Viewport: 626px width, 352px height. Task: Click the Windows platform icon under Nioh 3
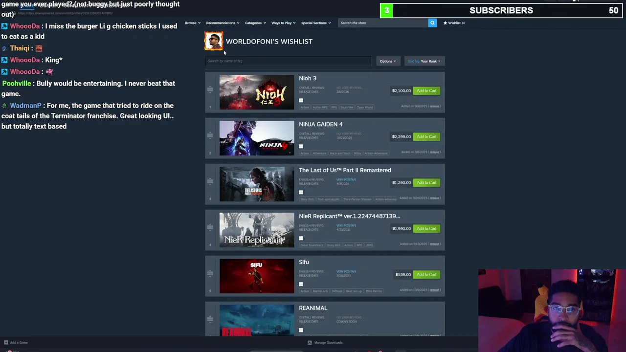click(x=301, y=100)
